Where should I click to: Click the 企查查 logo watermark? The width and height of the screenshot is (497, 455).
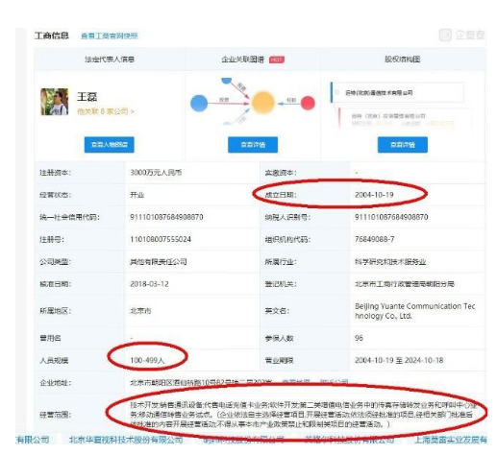(x=461, y=35)
